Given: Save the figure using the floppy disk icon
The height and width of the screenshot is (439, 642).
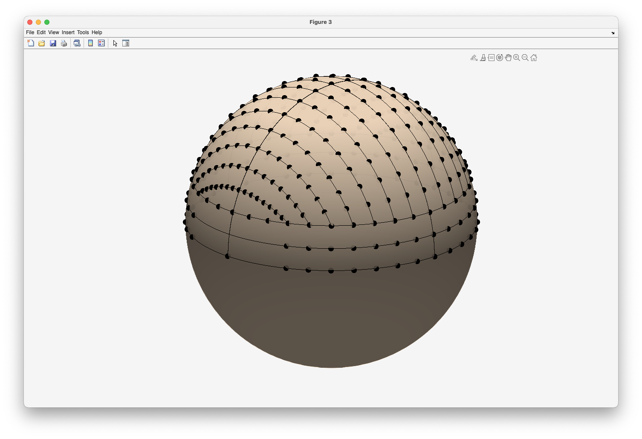Looking at the screenshot, I should tap(53, 43).
